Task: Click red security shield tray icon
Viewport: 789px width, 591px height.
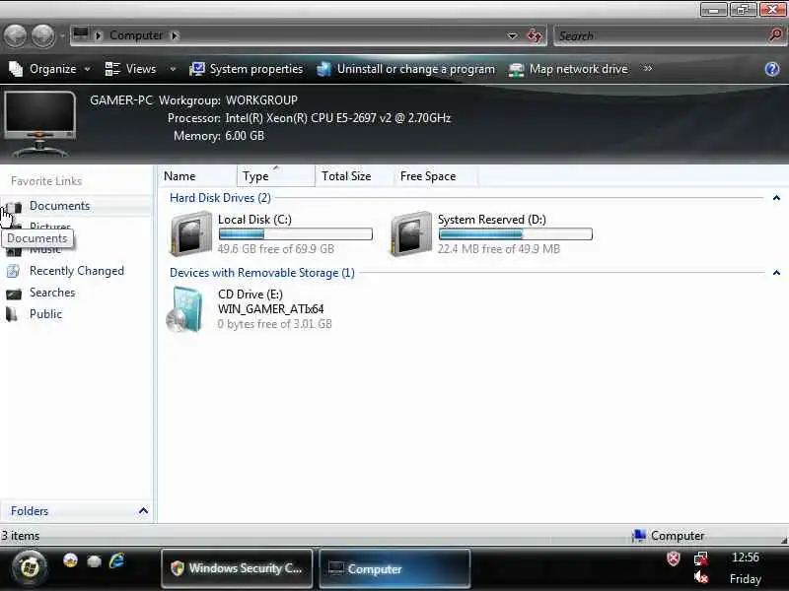Action: click(674, 558)
